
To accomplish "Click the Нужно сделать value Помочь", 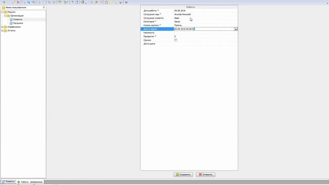I will coord(178,25).
